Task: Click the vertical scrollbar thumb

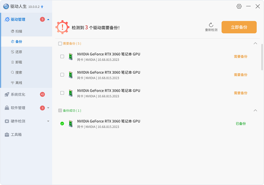Action: click(x=262, y=57)
